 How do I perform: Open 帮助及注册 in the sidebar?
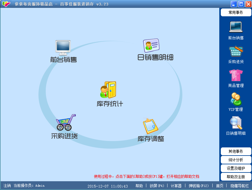tap(236, 177)
